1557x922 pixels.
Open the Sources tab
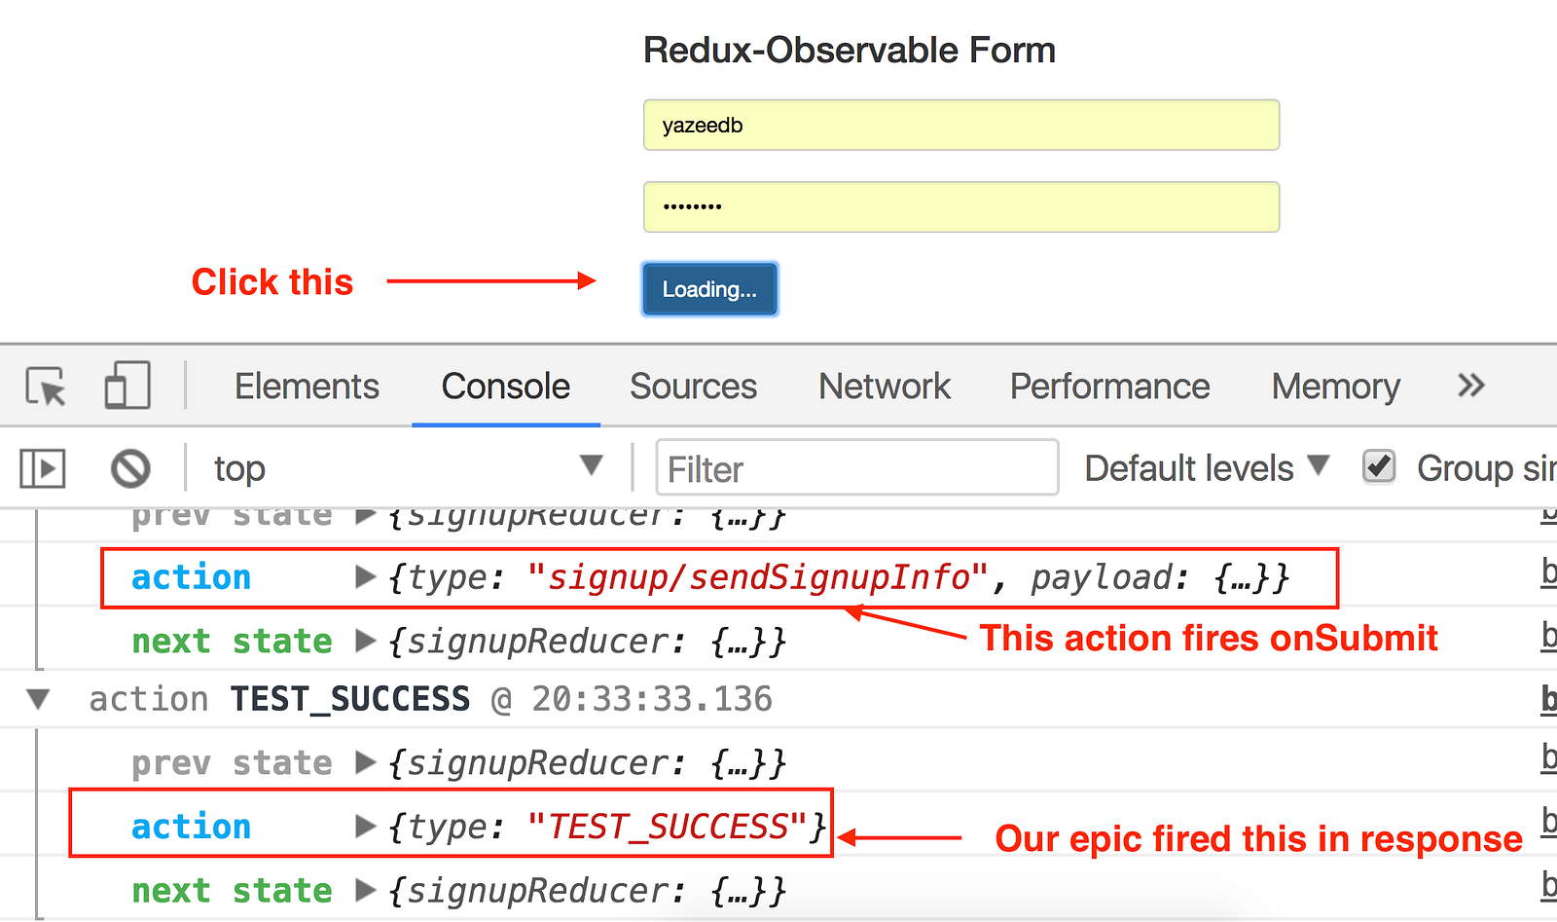point(693,387)
